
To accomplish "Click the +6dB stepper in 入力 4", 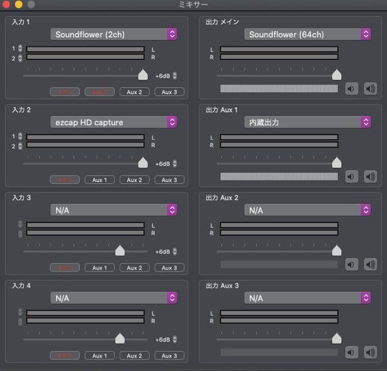I will pos(175,339).
